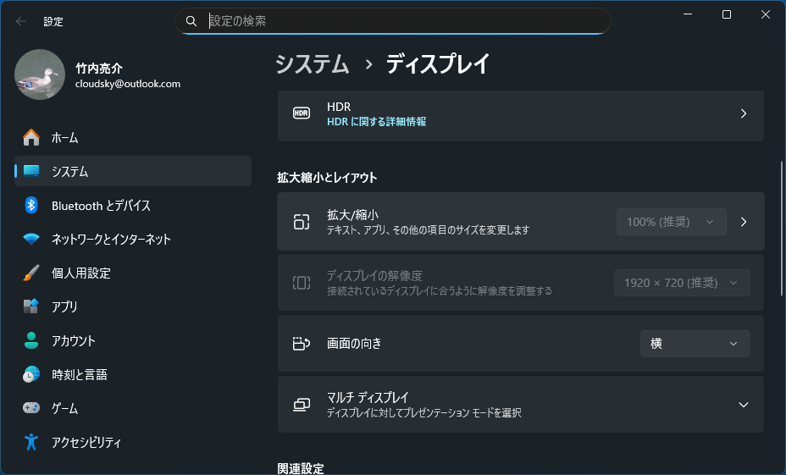The width and height of the screenshot is (786, 475).
Task: Click the アカウント person icon
Action: pos(31,340)
